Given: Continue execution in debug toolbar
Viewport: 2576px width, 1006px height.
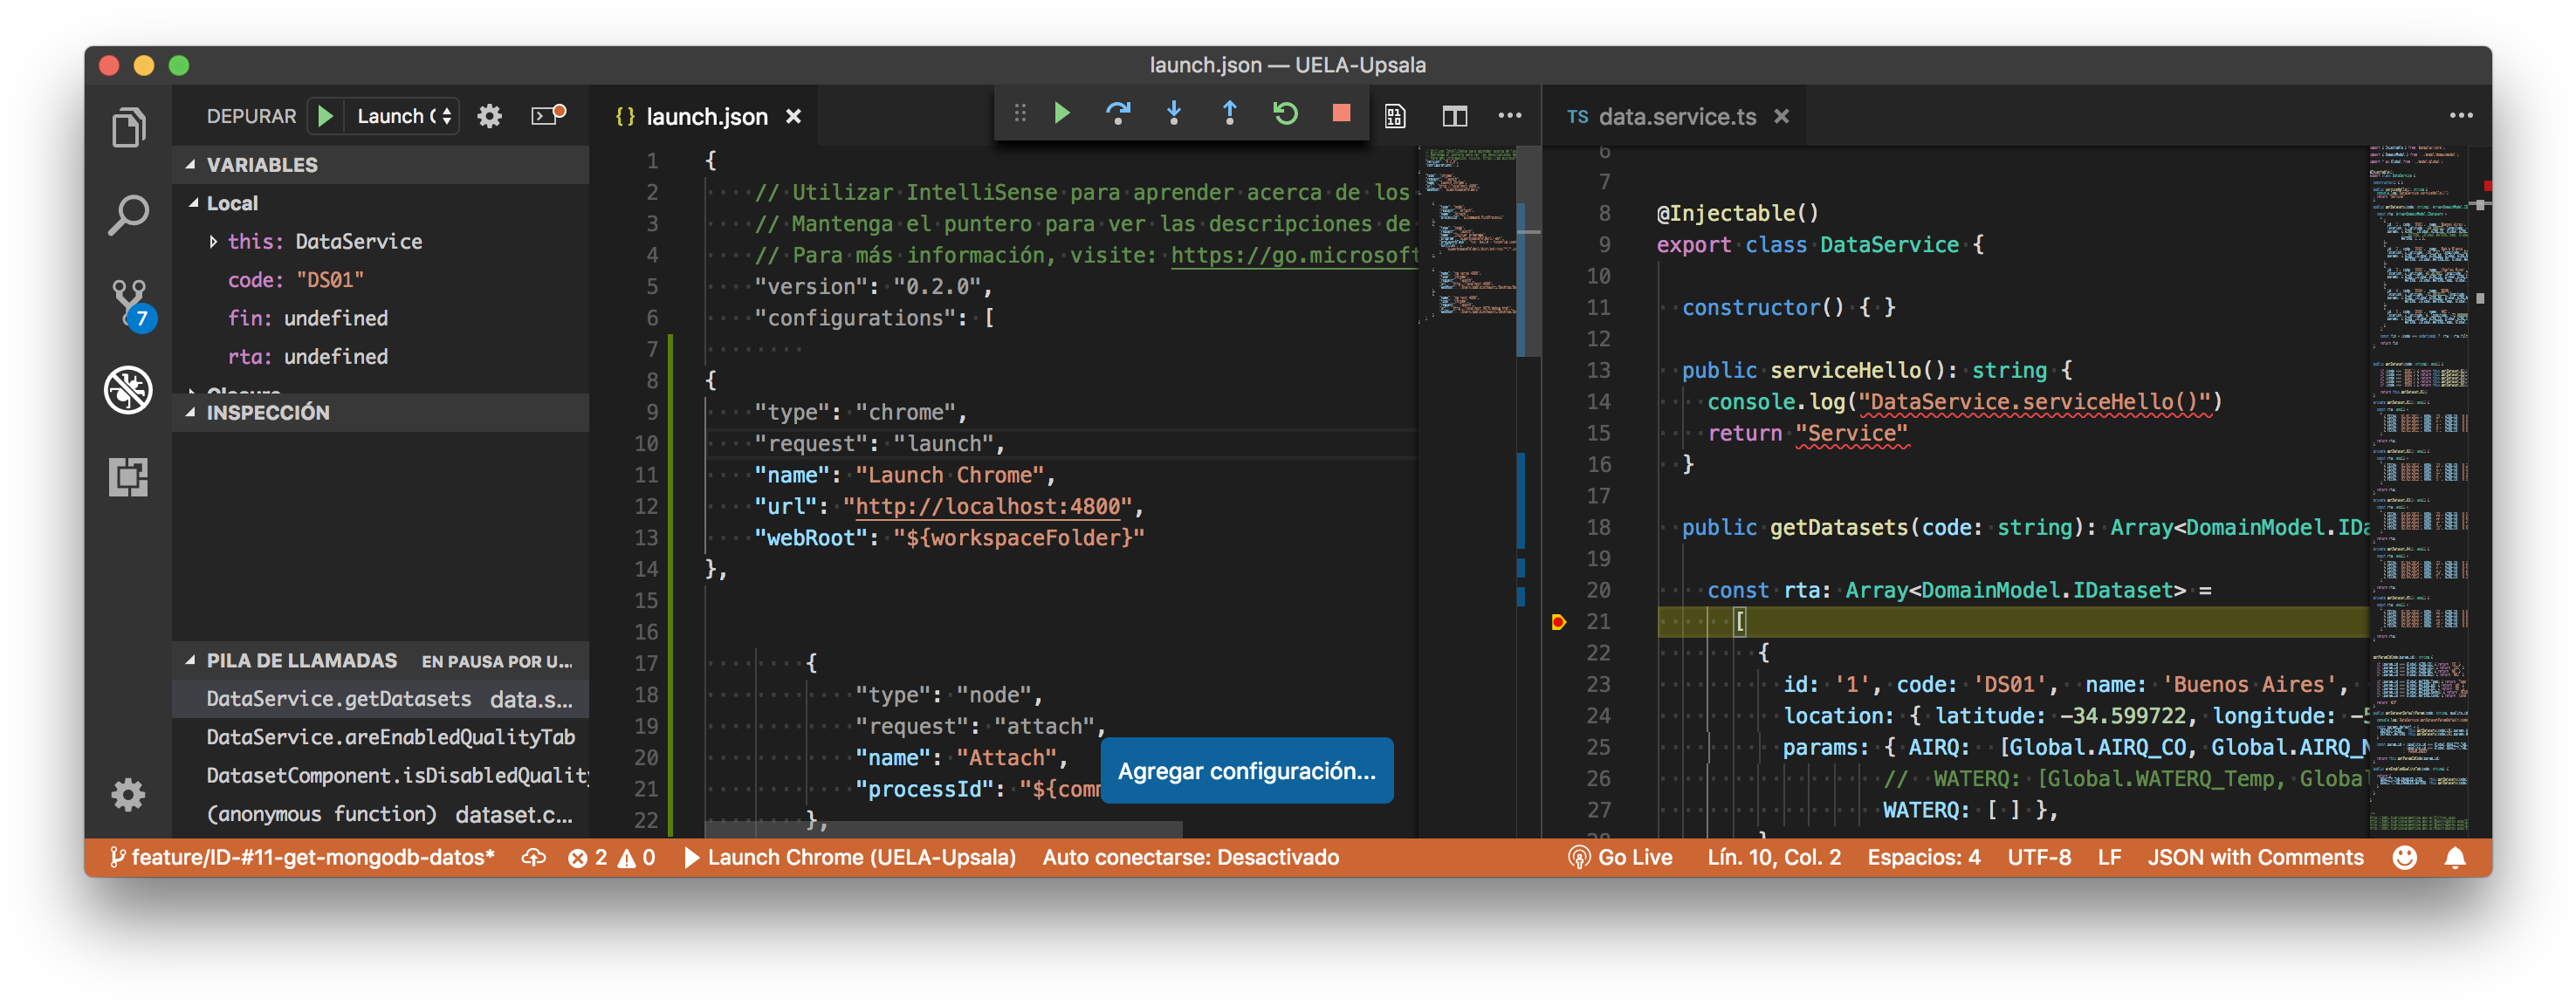Looking at the screenshot, I should [x=1062, y=113].
